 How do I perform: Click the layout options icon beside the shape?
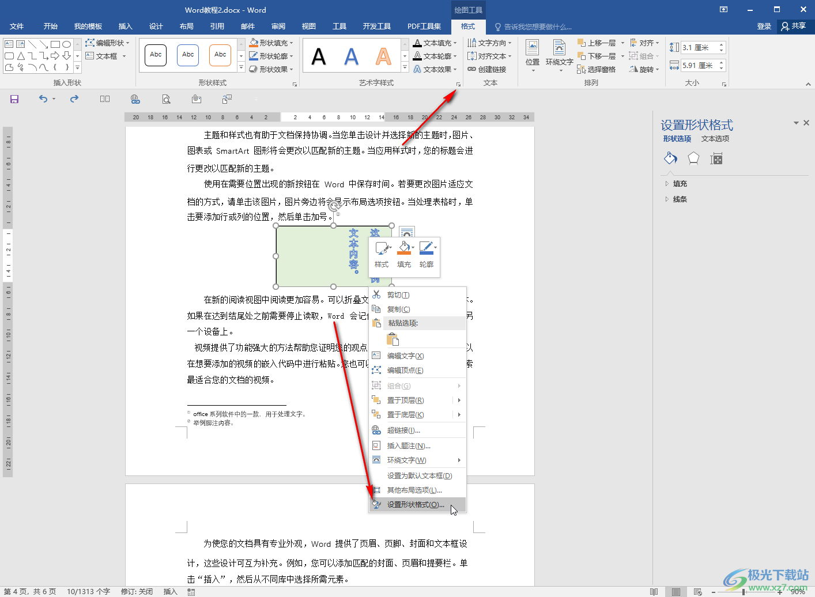[x=406, y=233]
